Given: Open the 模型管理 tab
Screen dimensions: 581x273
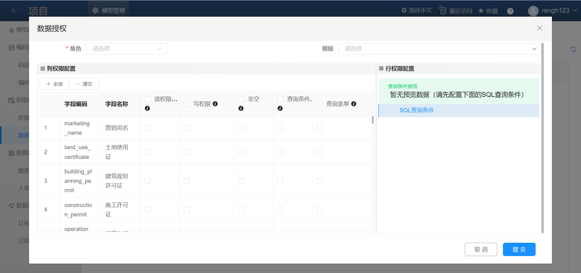Looking at the screenshot, I should (109, 11).
